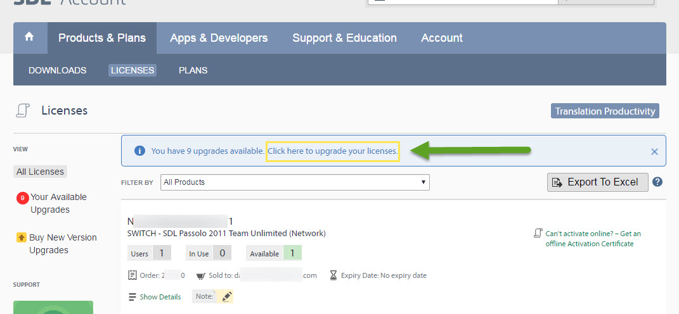The image size is (679, 314).
Task: Open the Products & Plans menu
Action: [102, 38]
